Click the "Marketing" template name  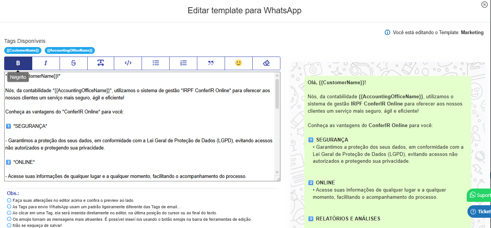pos(472,33)
